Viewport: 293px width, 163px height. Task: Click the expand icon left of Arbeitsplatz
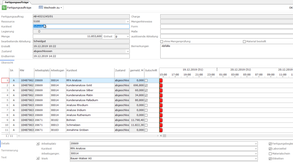(38, 144)
